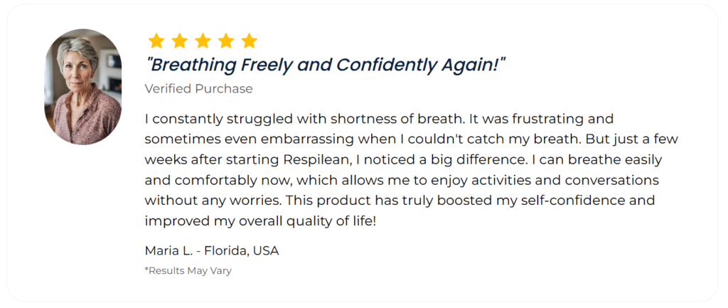
Task: Click the "Verified Purchase" label
Action: [199, 89]
